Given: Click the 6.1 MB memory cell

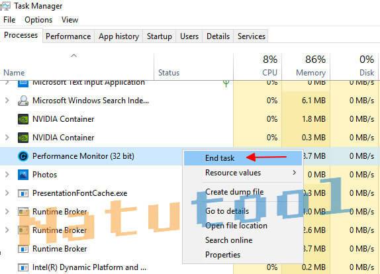Looking at the screenshot, I should pyautogui.click(x=306, y=101).
